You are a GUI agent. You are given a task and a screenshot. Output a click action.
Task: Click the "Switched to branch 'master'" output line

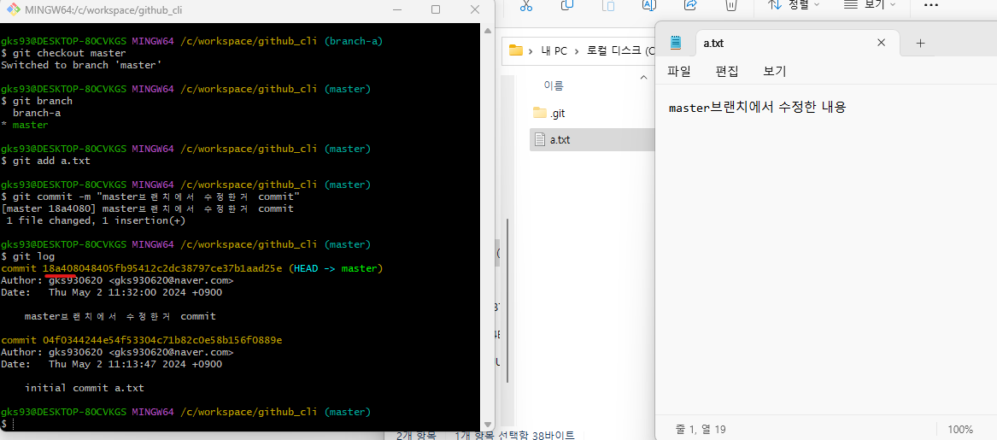click(x=81, y=65)
